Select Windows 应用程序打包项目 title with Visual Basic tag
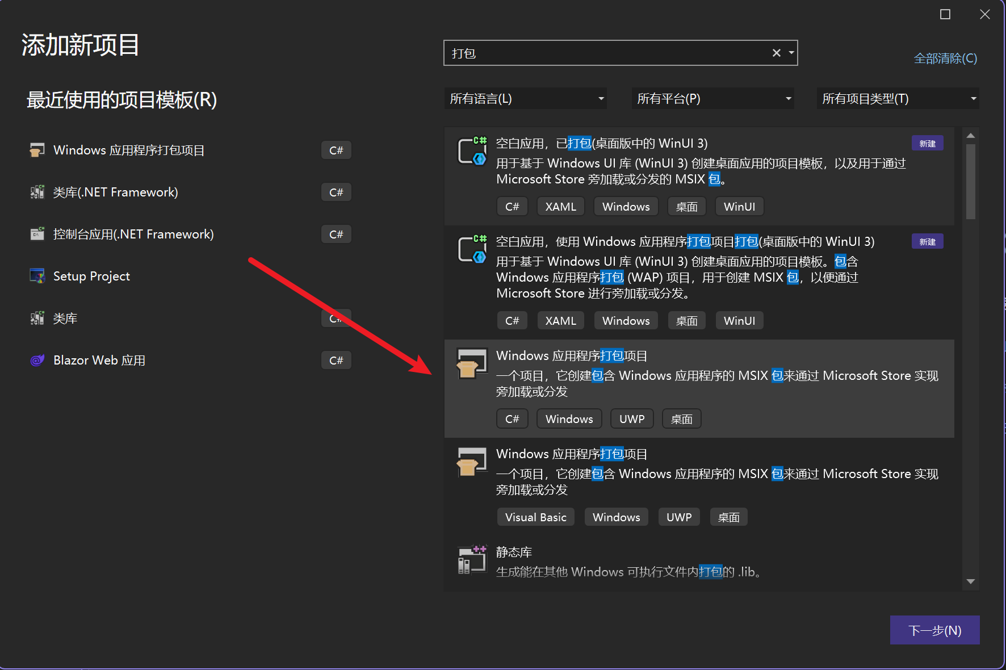This screenshot has height=670, width=1006. (572, 454)
